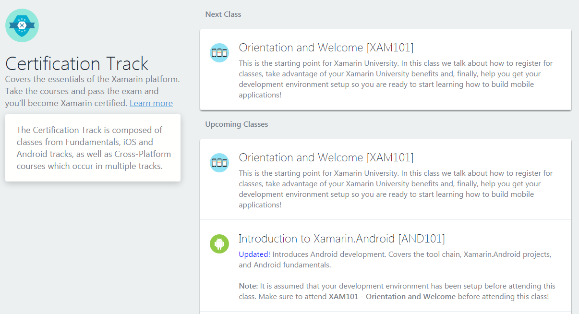
Task: Click the devices icon in Next Class card
Action: 219,53
